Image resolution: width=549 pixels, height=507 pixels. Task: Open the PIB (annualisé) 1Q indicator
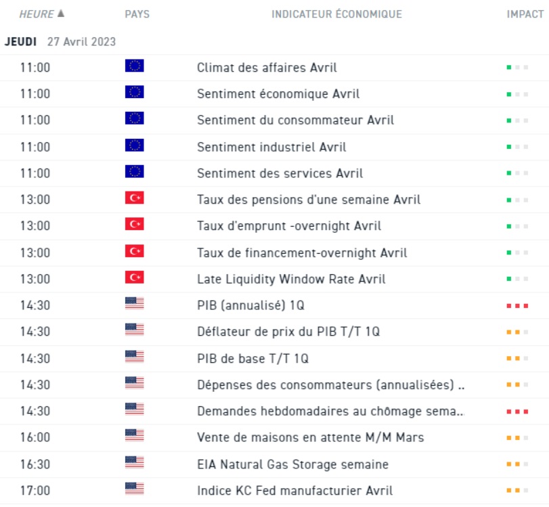click(x=250, y=305)
